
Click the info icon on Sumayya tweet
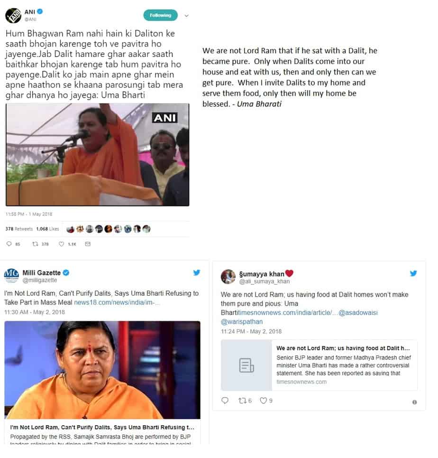click(x=414, y=402)
